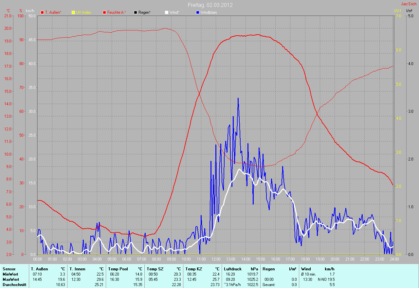Click the '07:10' min temperature time
The image size is (419, 288).
click(x=38, y=274)
